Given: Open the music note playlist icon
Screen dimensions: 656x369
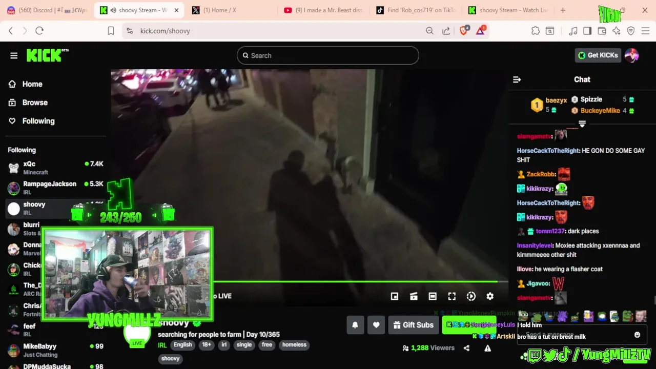Looking at the screenshot, I should pos(573,31).
